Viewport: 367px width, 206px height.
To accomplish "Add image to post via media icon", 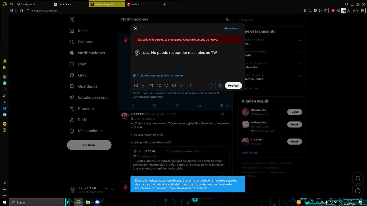I will click(136, 85).
